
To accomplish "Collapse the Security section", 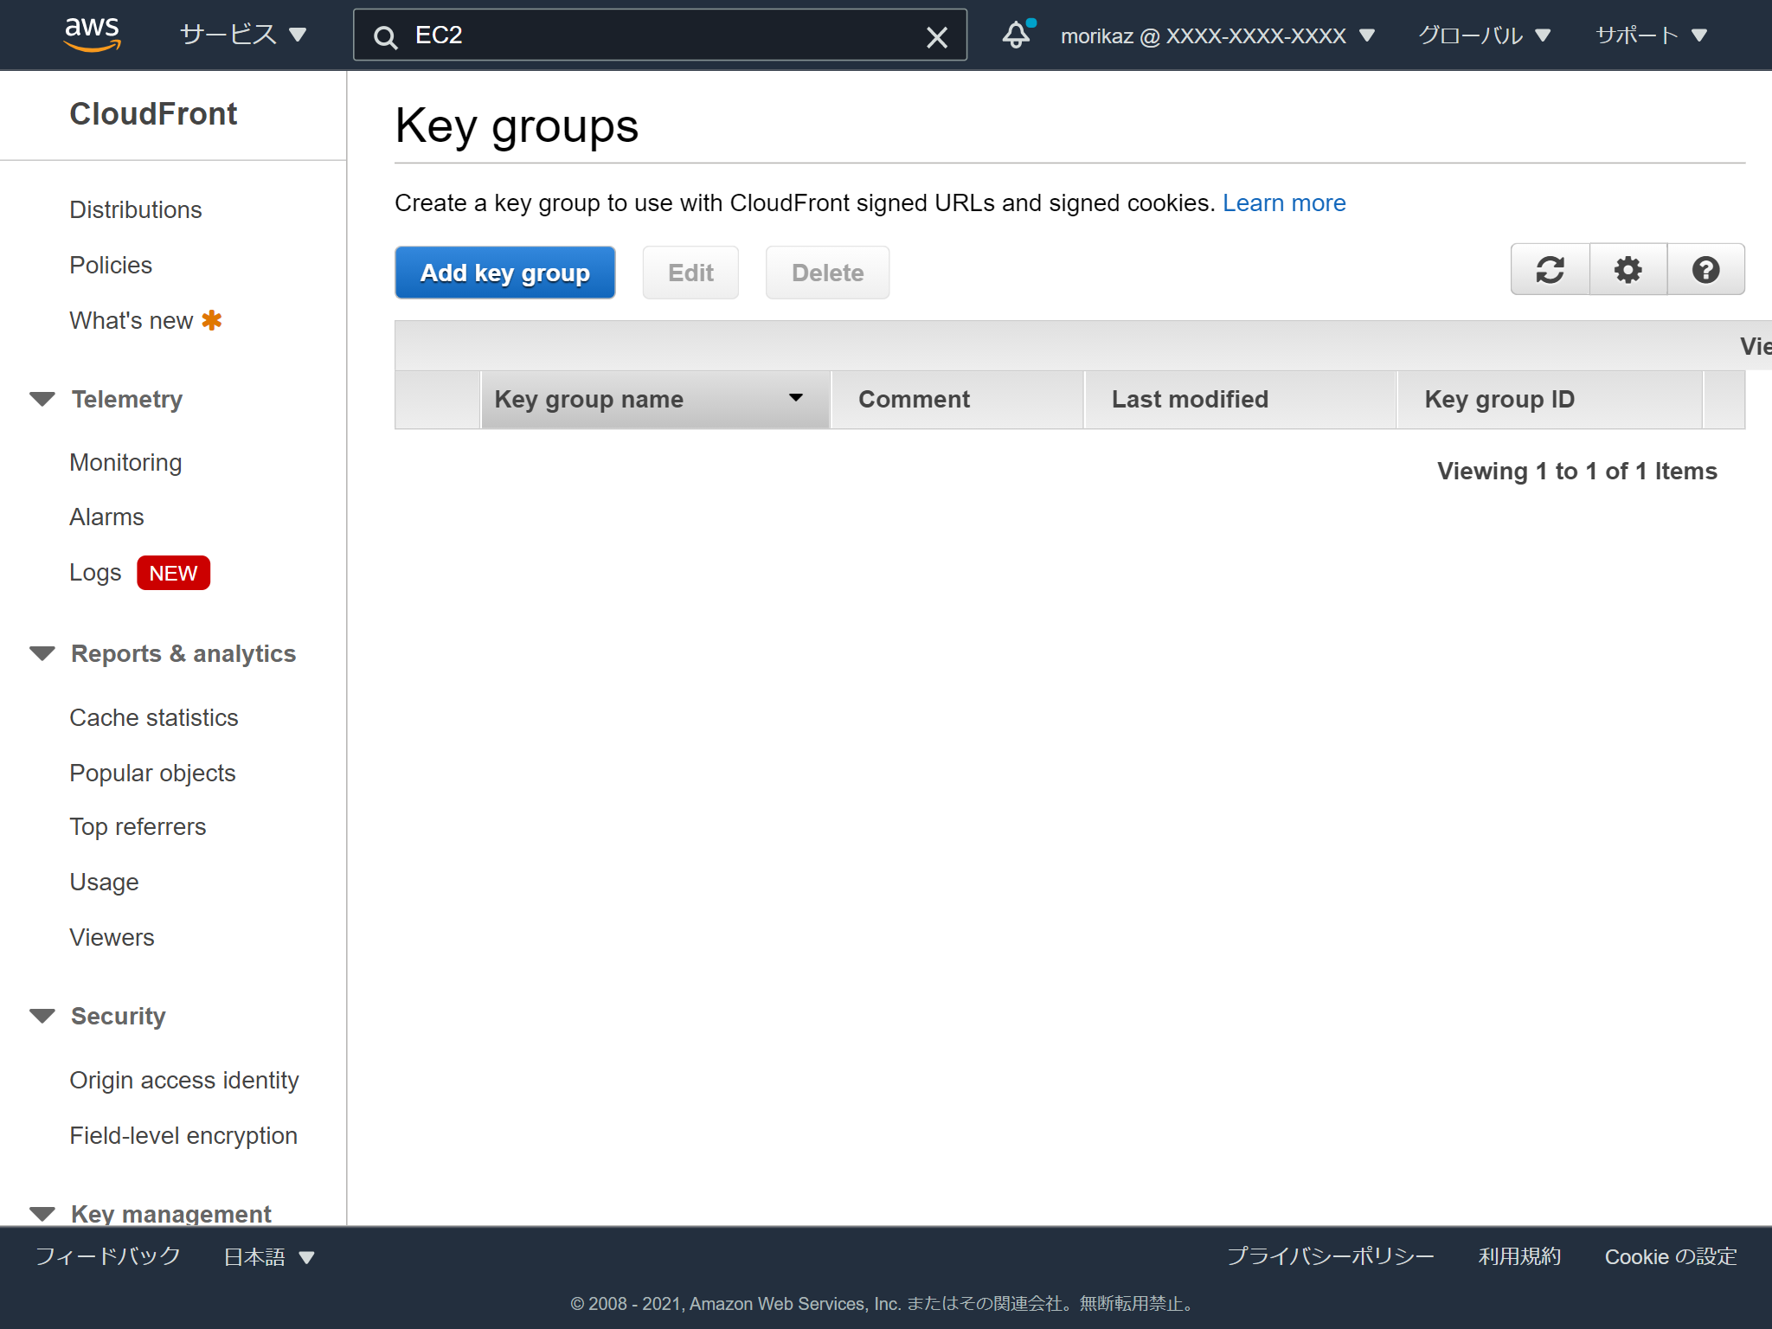I will click(42, 1016).
